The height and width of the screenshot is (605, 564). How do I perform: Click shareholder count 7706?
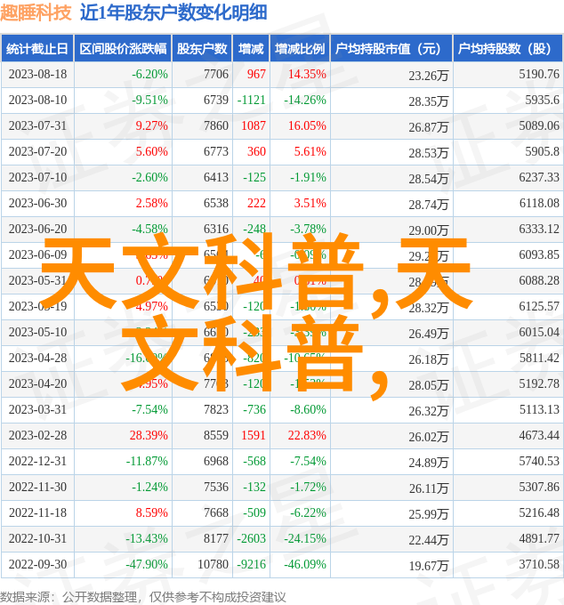click(216, 74)
